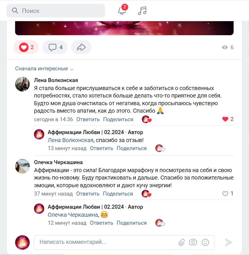249x255 pixels.
Task: Click in the Поиск search field
Action: tap(56, 11)
